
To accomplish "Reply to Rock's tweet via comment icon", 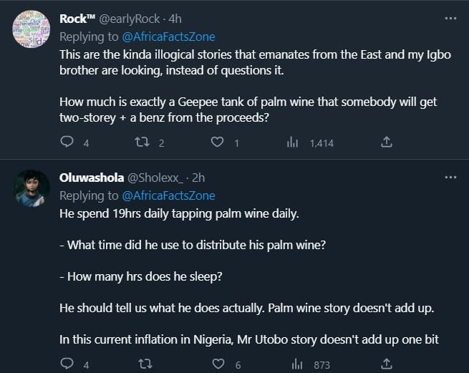I will click(x=67, y=142).
